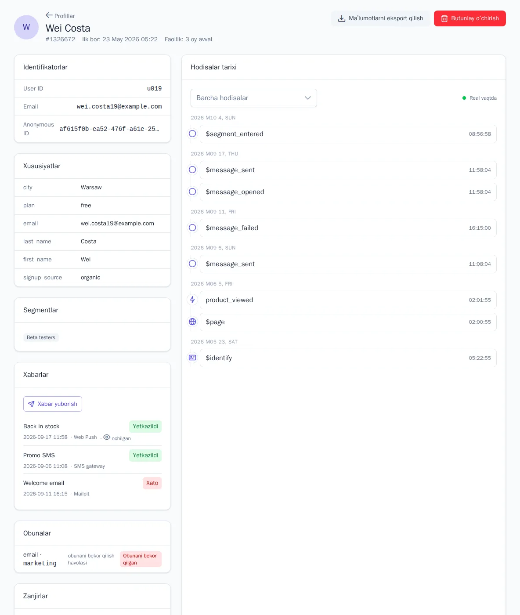
Task: Click the Obunani bekor qilgan status badge
Action: pos(141,559)
